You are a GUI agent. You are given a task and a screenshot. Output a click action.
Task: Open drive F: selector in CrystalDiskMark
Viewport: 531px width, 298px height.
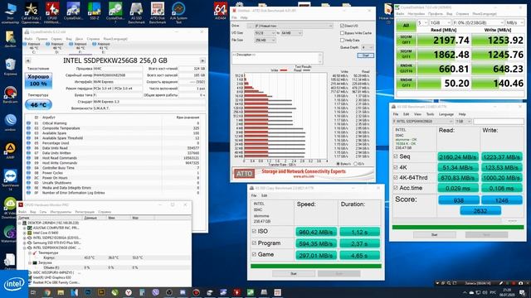(478, 22)
